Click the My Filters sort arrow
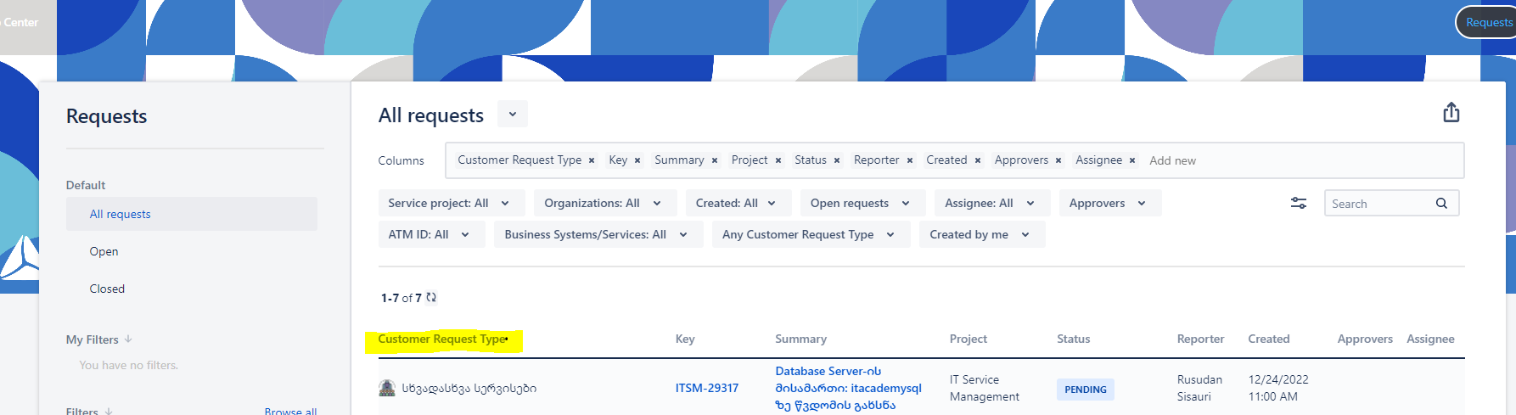1516x415 pixels. click(128, 339)
